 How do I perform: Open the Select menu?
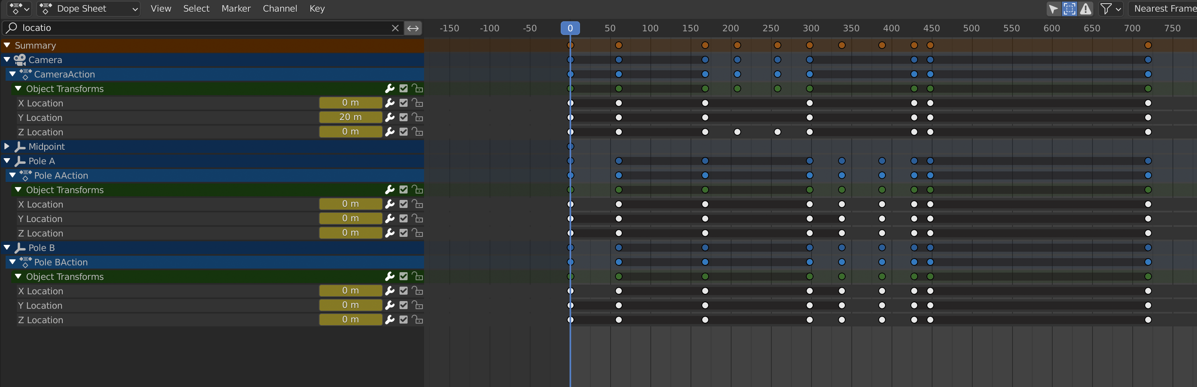click(196, 8)
